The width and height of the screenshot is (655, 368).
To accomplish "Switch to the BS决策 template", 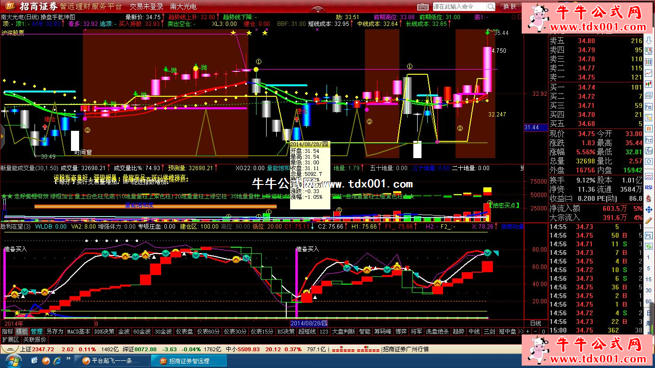I will tap(286, 331).
